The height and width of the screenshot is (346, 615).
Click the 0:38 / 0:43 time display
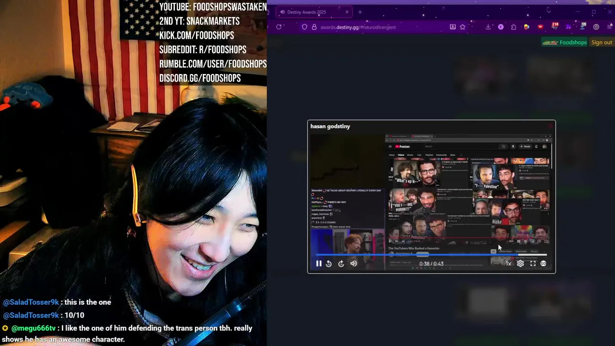tap(431, 264)
